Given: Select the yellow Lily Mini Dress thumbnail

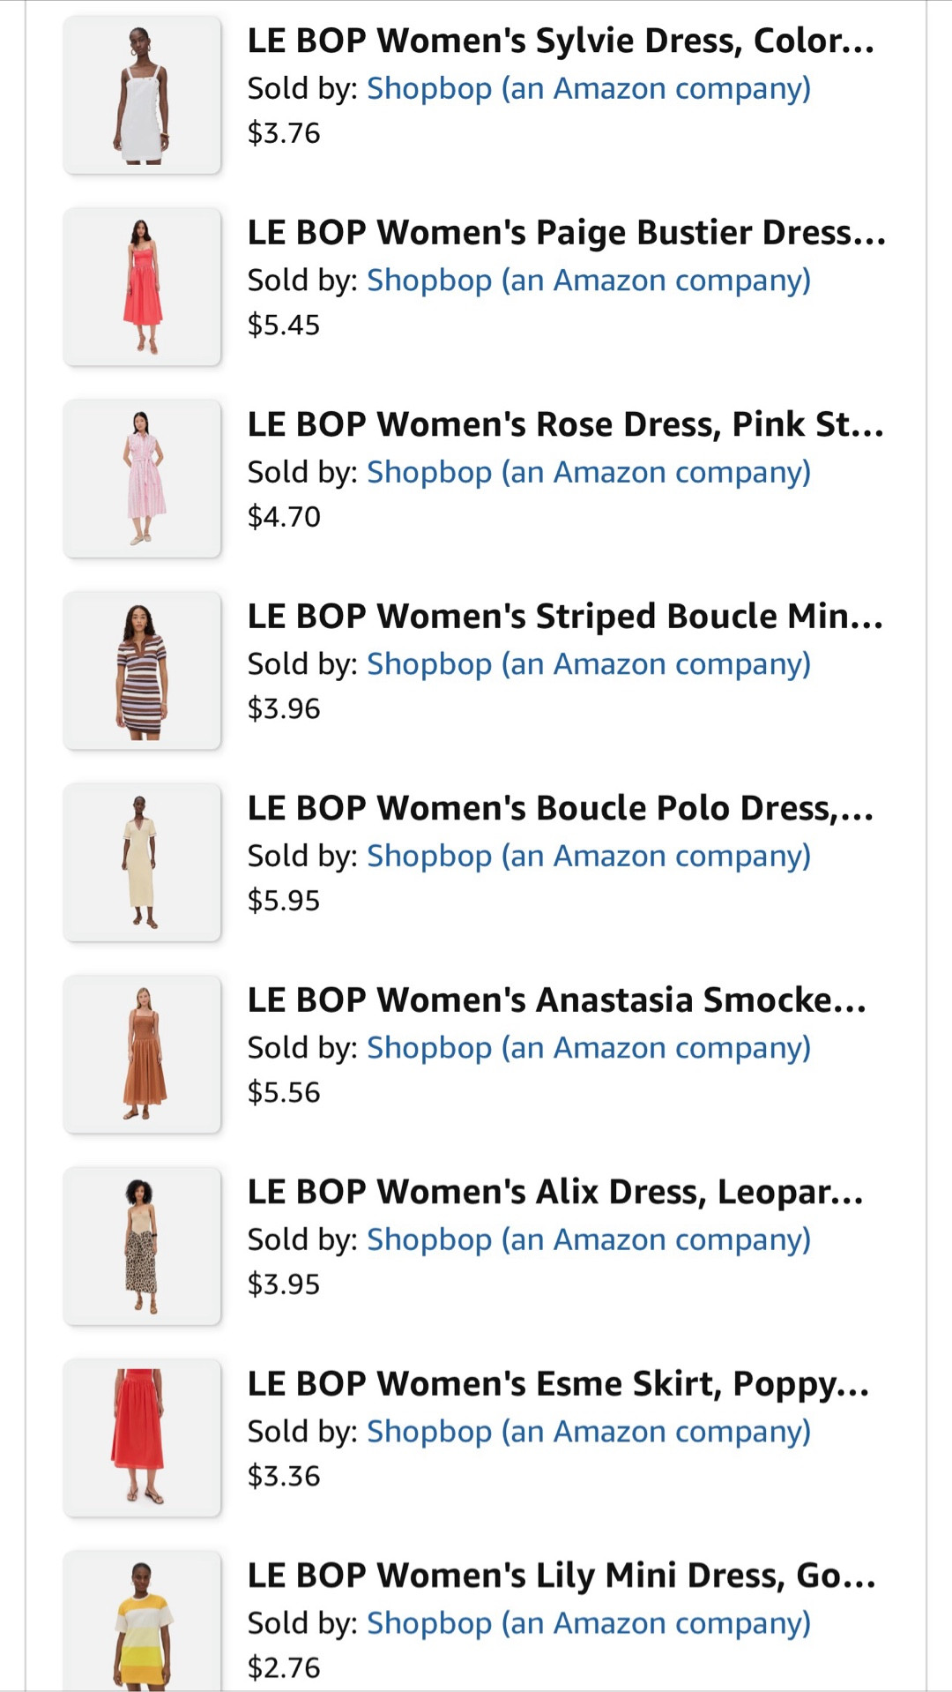Looking at the screenshot, I should click(x=142, y=1623).
